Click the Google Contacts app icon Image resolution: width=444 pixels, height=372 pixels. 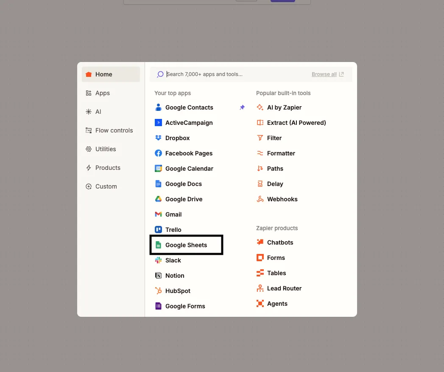click(158, 107)
